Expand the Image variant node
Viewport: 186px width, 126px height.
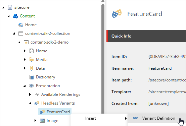pyautogui.click(x=35, y=121)
